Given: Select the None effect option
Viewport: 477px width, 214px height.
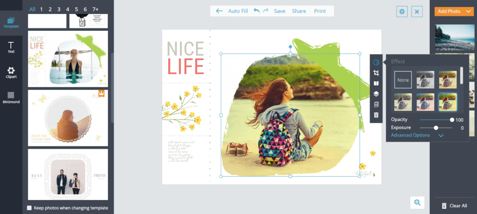Looking at the screenshot, I should point(403,80).
